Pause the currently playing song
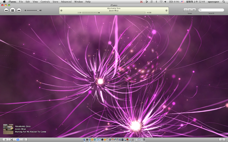 tap(13, 10)
